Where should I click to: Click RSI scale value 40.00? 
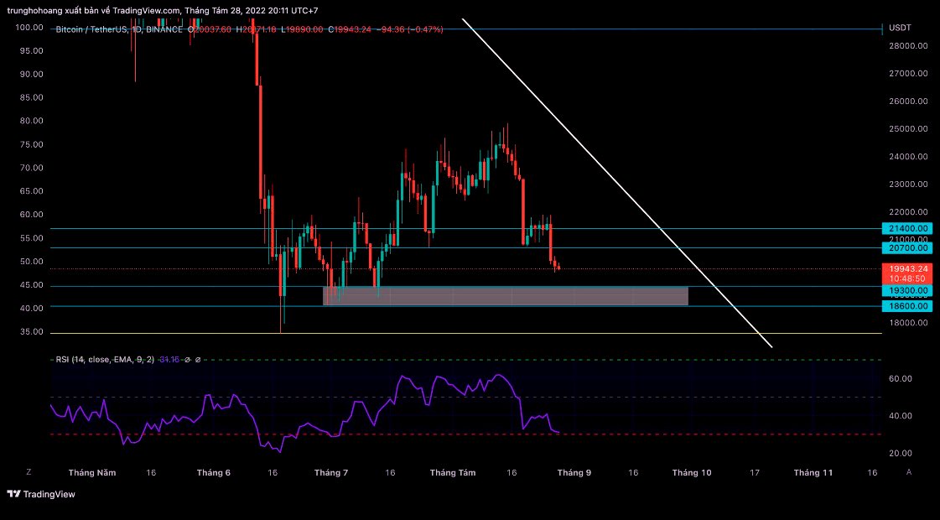point(901,416)
